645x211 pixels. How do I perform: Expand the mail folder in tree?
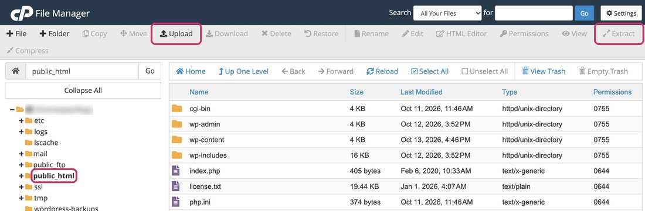click(21, 154)
